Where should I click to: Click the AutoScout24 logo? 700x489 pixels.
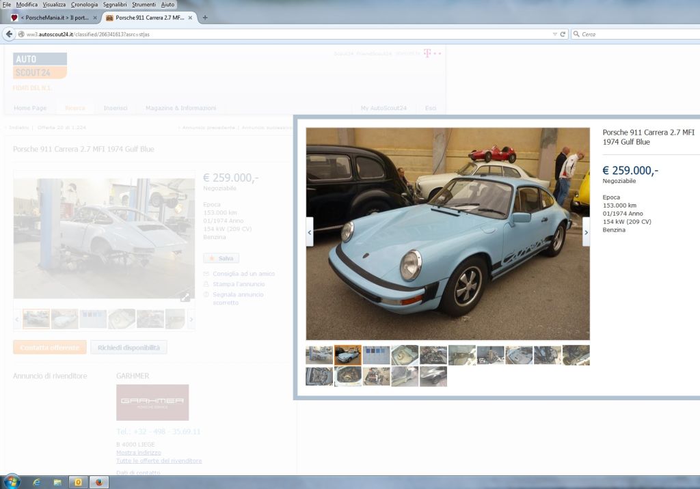[40, 66]
